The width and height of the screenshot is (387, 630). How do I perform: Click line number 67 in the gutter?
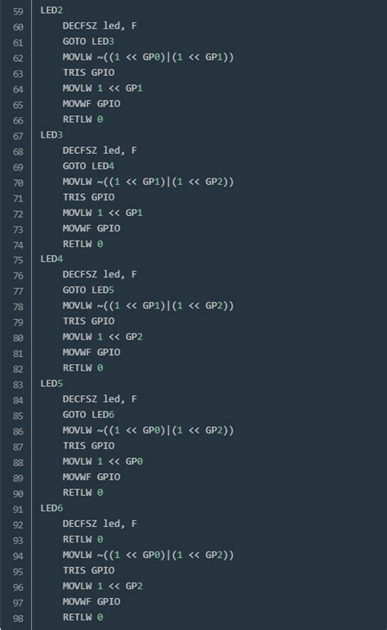(18, 136)
